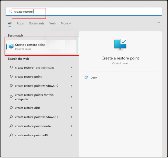
Task: Click the search field containing 'create restore'
Action: (84, 11)
